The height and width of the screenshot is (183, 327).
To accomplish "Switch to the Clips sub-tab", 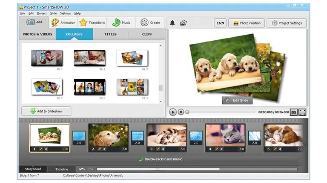I will tap(147, 34).
